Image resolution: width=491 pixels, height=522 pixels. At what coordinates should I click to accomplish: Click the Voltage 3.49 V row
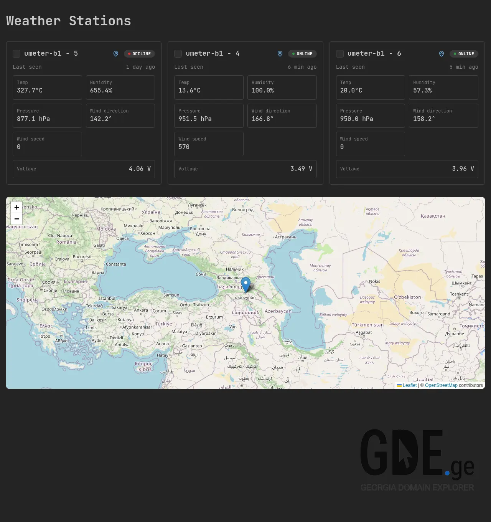click(x=245, y=169)
